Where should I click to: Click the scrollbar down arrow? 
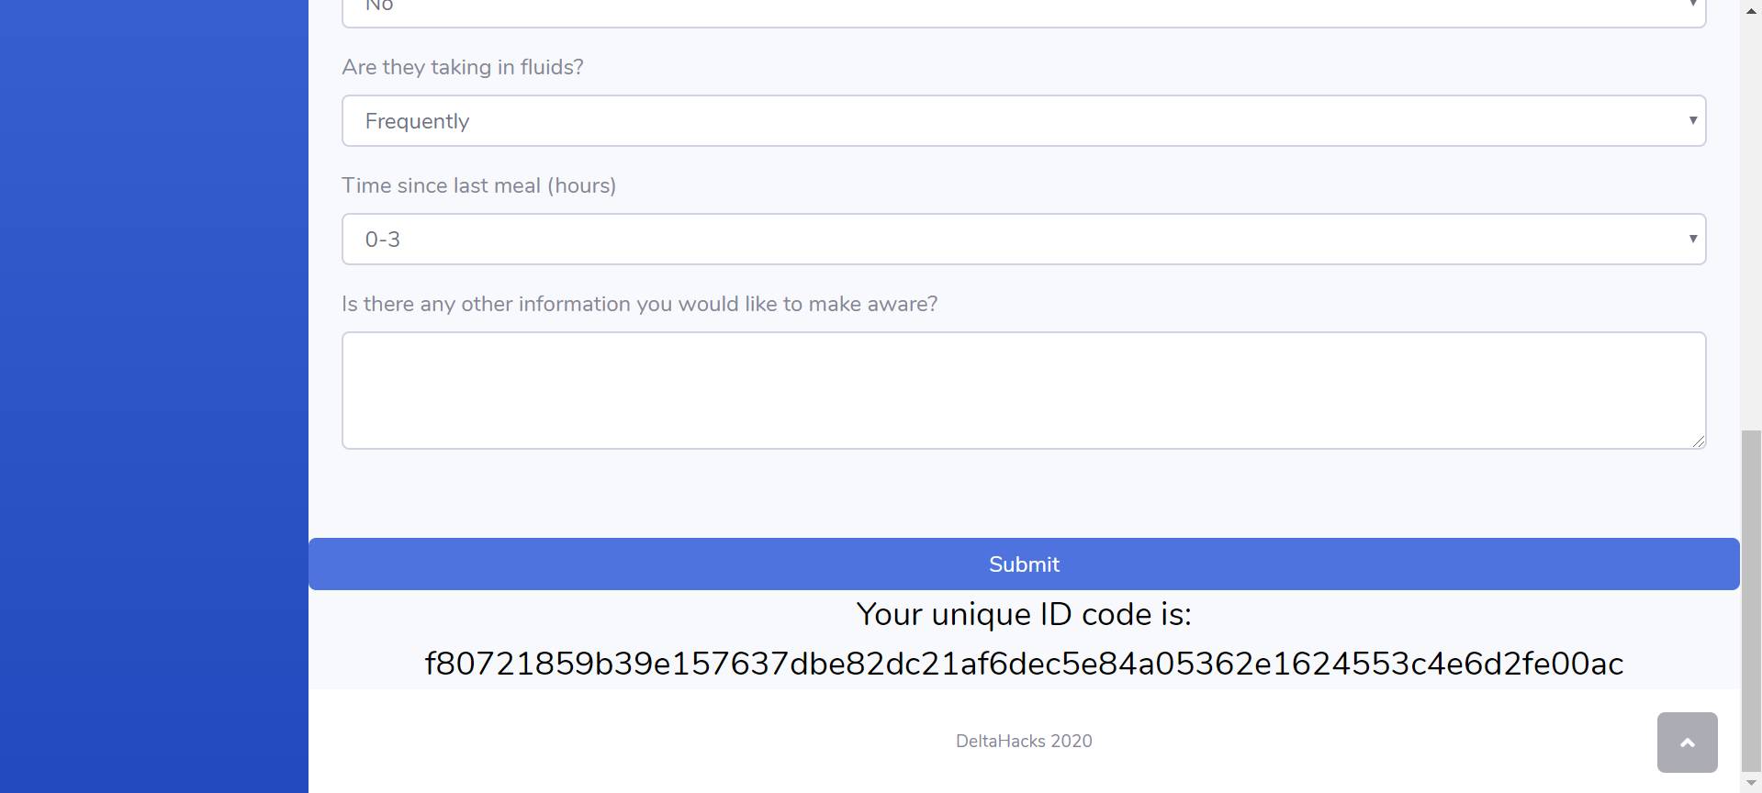pos(1751,783)
